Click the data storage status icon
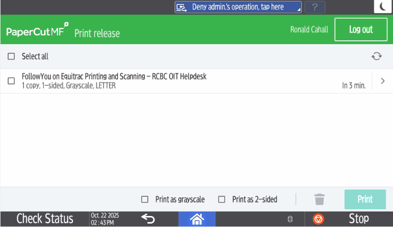The height and width of the screenshot is (227, 393). click(290, 219)
